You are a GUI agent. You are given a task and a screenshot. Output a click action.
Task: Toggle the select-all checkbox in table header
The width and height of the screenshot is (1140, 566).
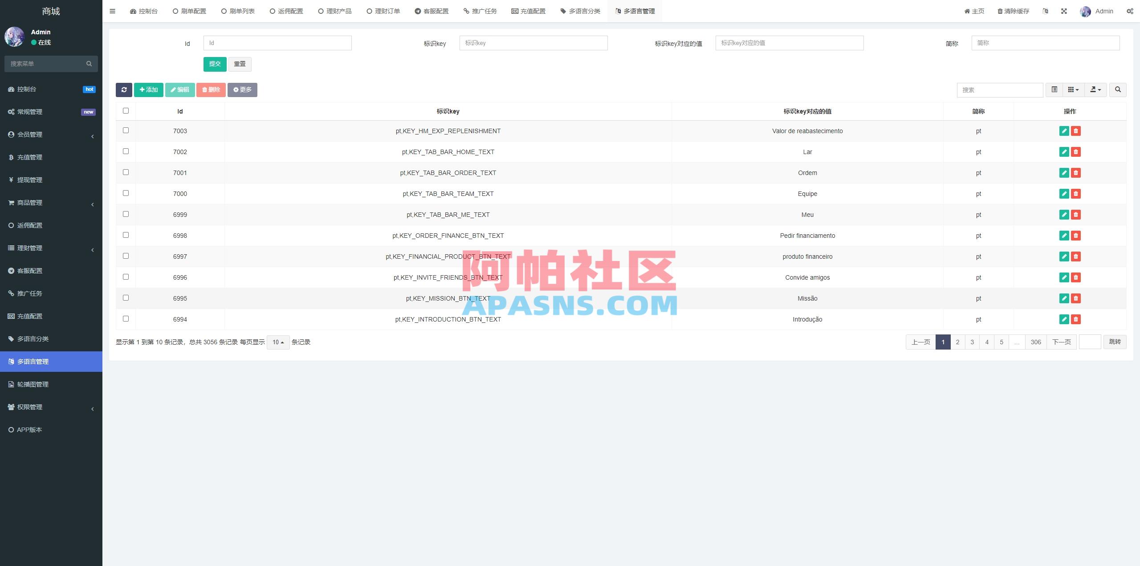[x=126, y=110]
